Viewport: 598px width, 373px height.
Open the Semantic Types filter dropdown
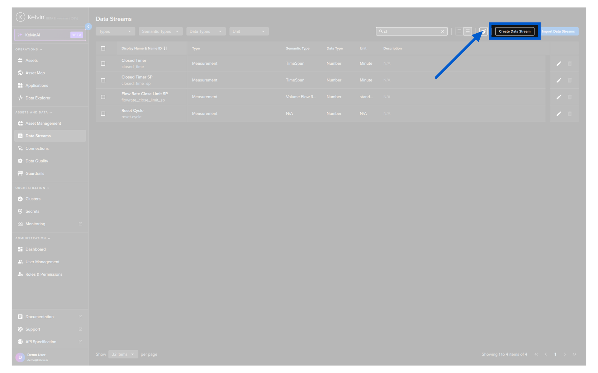pos(160,31)
